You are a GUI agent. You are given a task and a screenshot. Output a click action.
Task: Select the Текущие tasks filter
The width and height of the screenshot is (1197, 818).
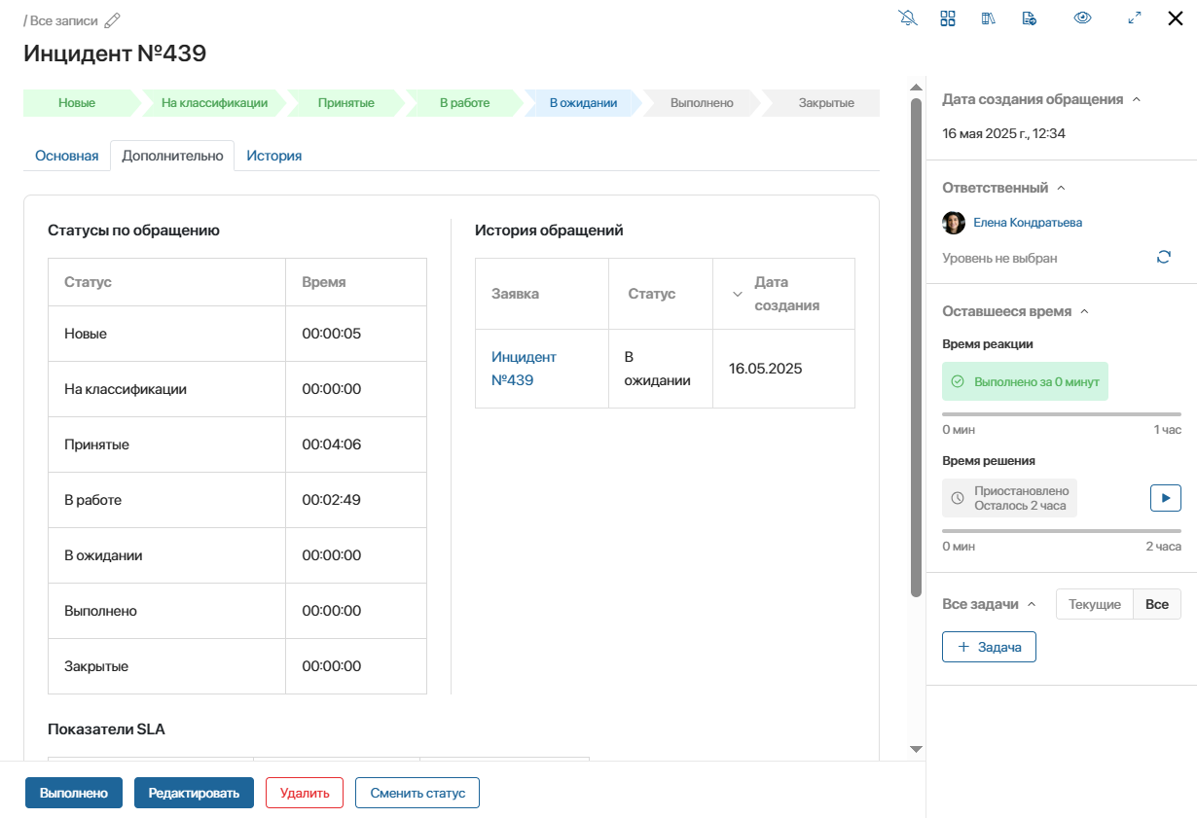1095,604
